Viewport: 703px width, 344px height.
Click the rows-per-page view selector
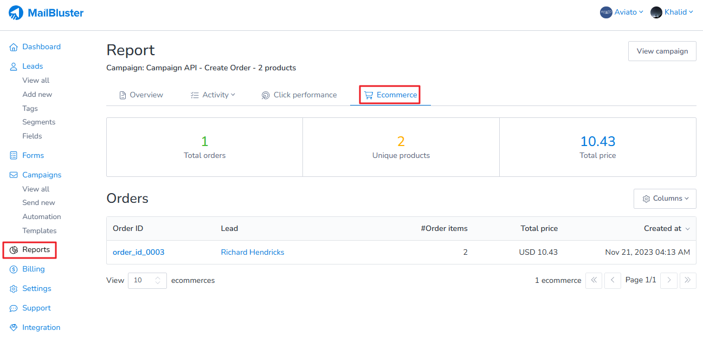pos(147,281)
